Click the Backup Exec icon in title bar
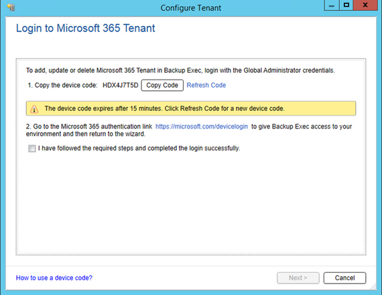This screenshot has height=295, width=382. (x=11, y=7)
